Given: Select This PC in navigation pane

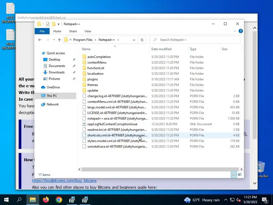Looking at the screenshot, I should (x=55, y=96).
